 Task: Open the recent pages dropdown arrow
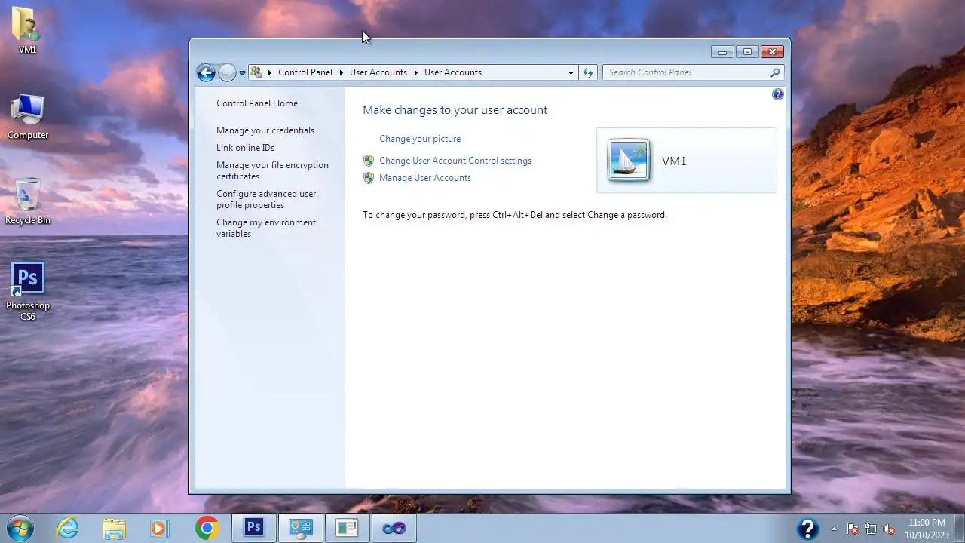click(x=242, y=73)
